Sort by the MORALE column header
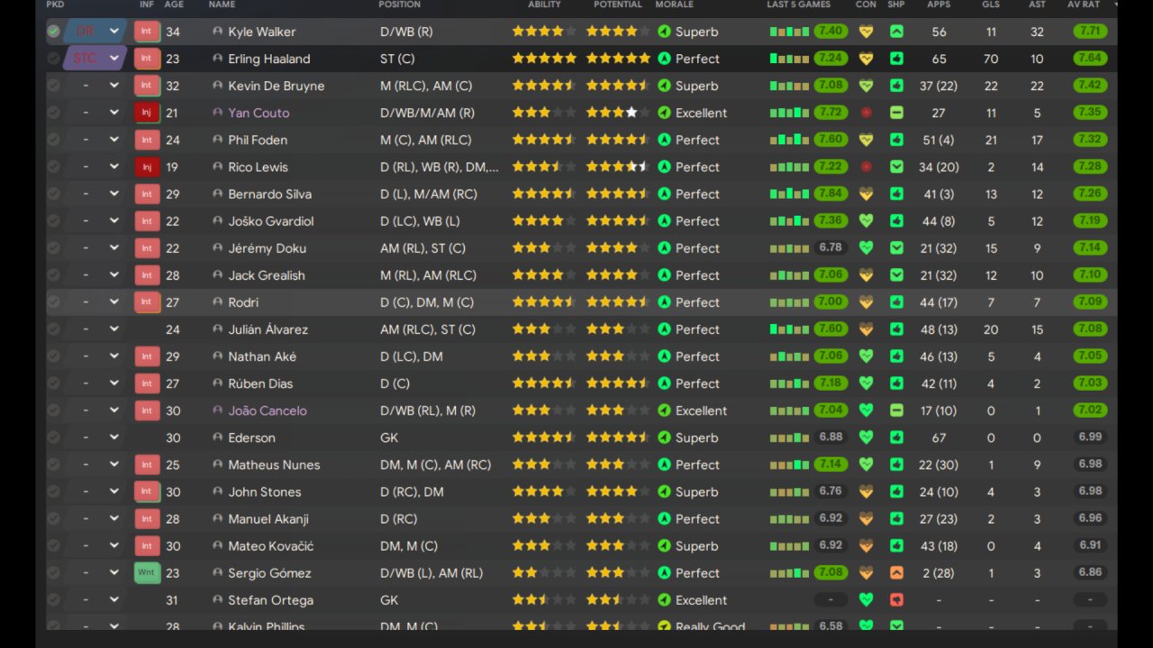Image resolution: width=1153 pixels, height=648 pixels. 675,4
